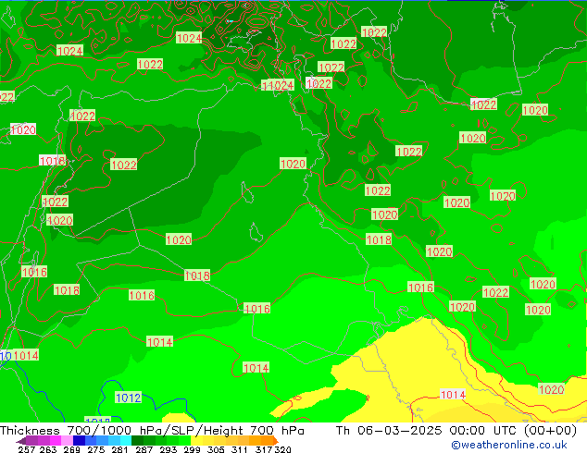Click the darkest green legend swatch
The image size is (587, 453).
pos(137,440)
